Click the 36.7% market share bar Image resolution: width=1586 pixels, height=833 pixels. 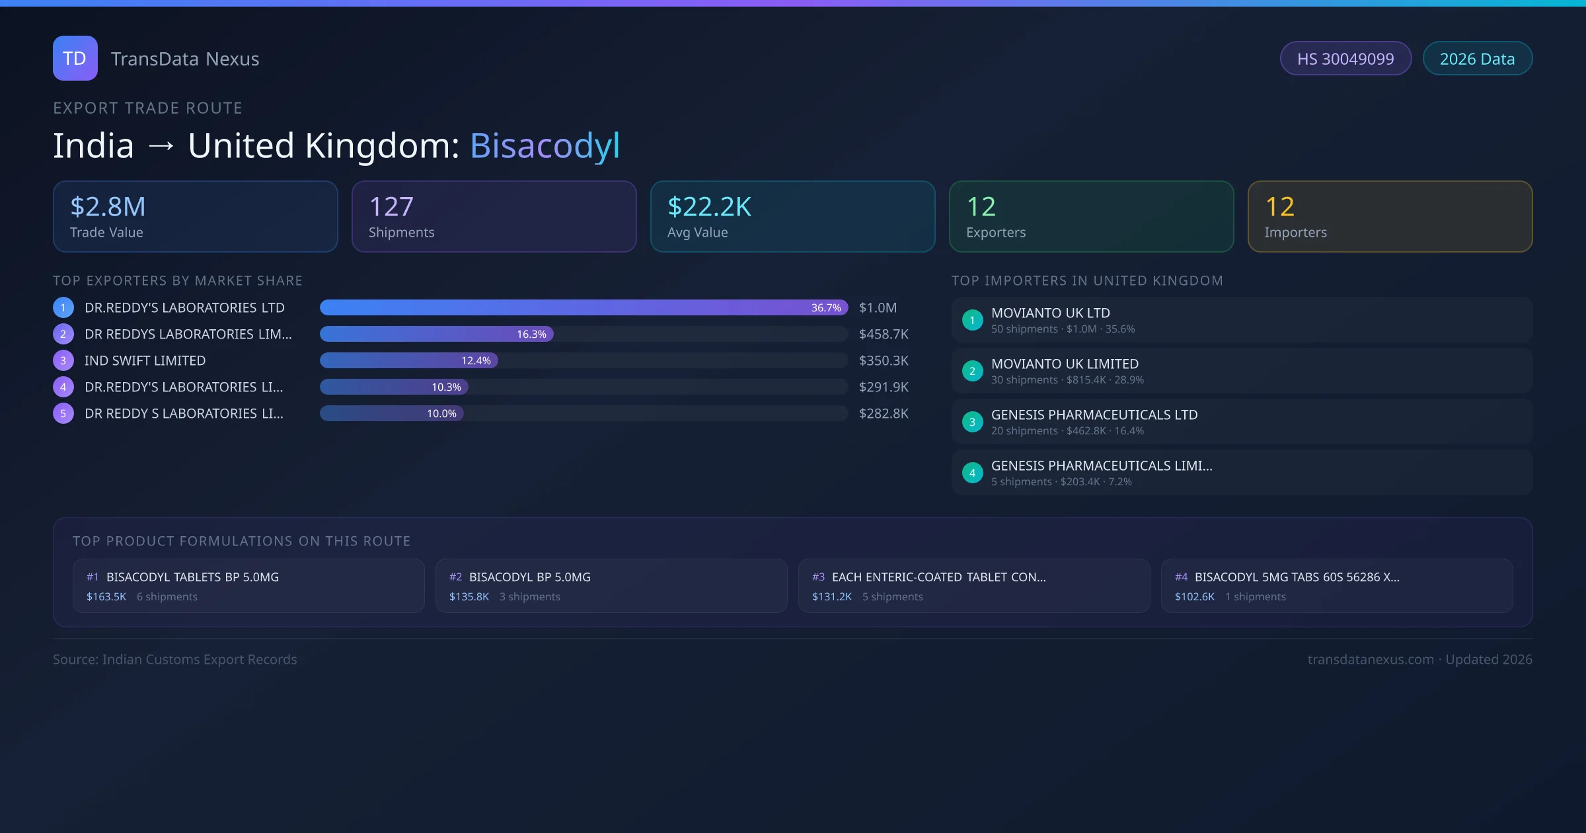[x=583, y=307]
